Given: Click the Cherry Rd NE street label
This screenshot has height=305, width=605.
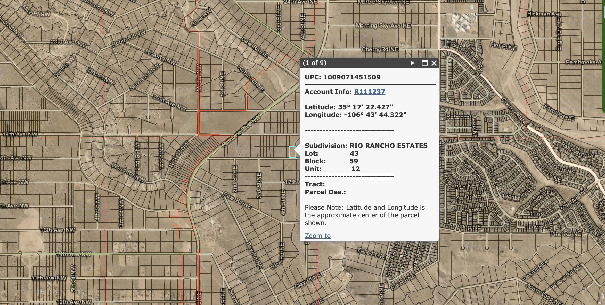Looking at the screenshot, I should point(380,49).
